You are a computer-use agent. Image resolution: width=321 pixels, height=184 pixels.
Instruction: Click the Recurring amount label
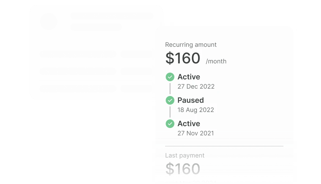click(191, 45)
